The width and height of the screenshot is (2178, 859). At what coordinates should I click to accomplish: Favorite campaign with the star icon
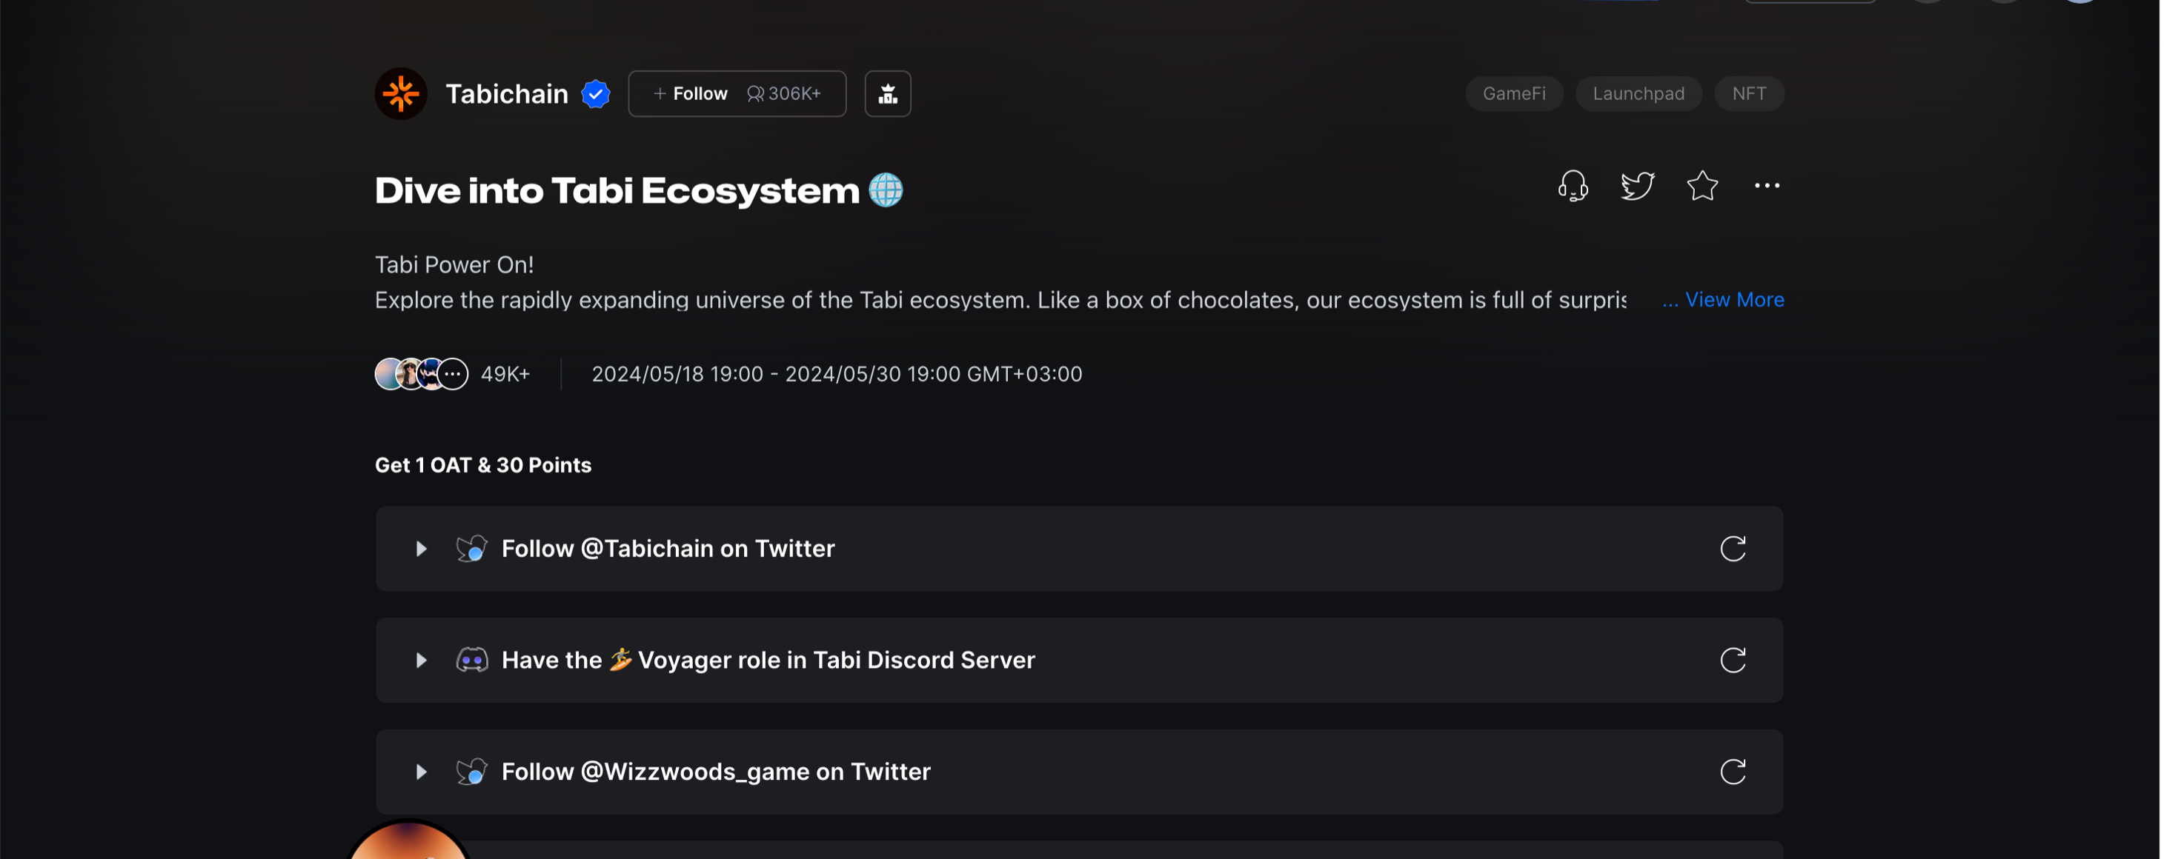pyautogui.click(x=1702, y=186)
